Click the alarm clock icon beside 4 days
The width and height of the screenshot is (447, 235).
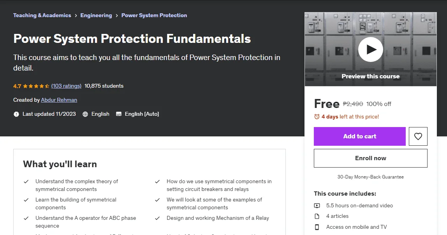[x=317, y=117]
